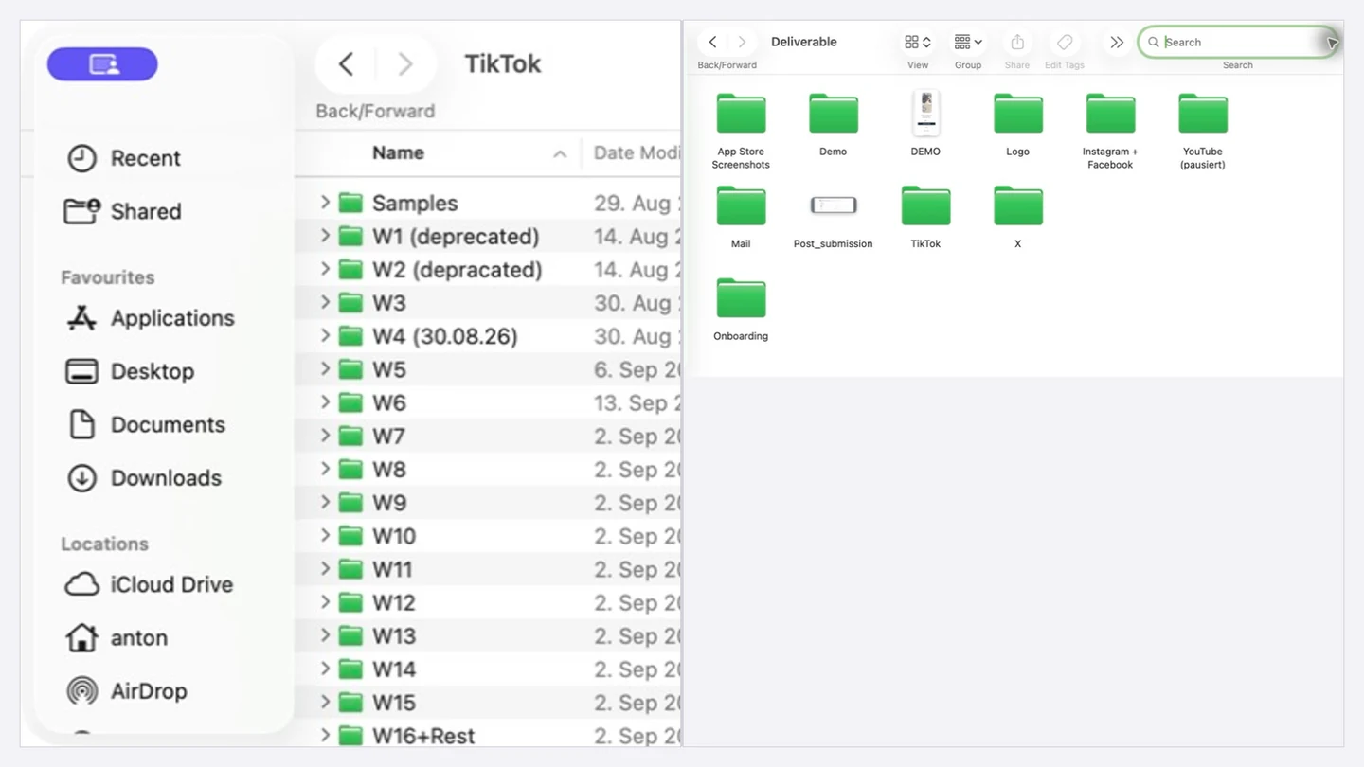Open the Shared sidebar item

pos(124,211)
